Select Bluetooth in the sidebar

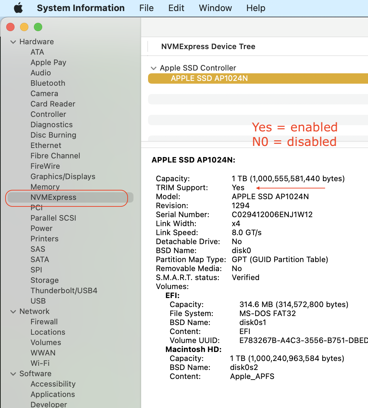(48, 83)
